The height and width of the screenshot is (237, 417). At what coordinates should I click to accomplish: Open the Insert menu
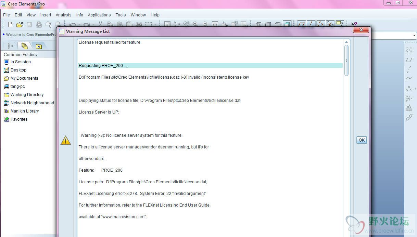click(x=46, y=15)
